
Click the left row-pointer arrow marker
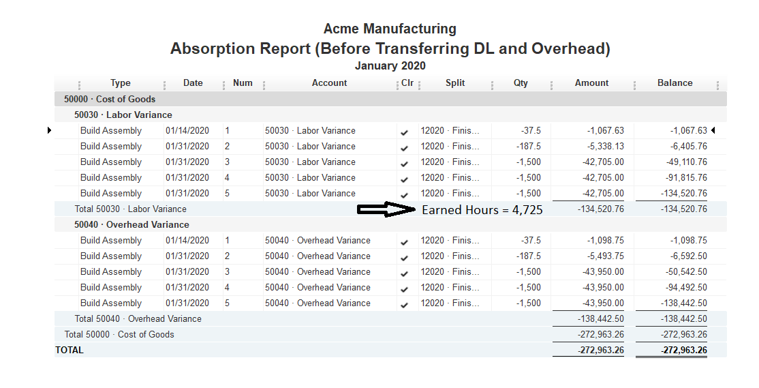pos(50,130)
